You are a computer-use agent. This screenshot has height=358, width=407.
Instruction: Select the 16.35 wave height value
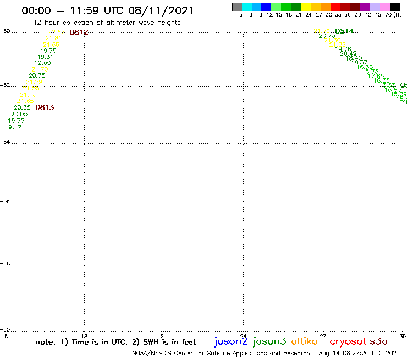coord(382,80)
